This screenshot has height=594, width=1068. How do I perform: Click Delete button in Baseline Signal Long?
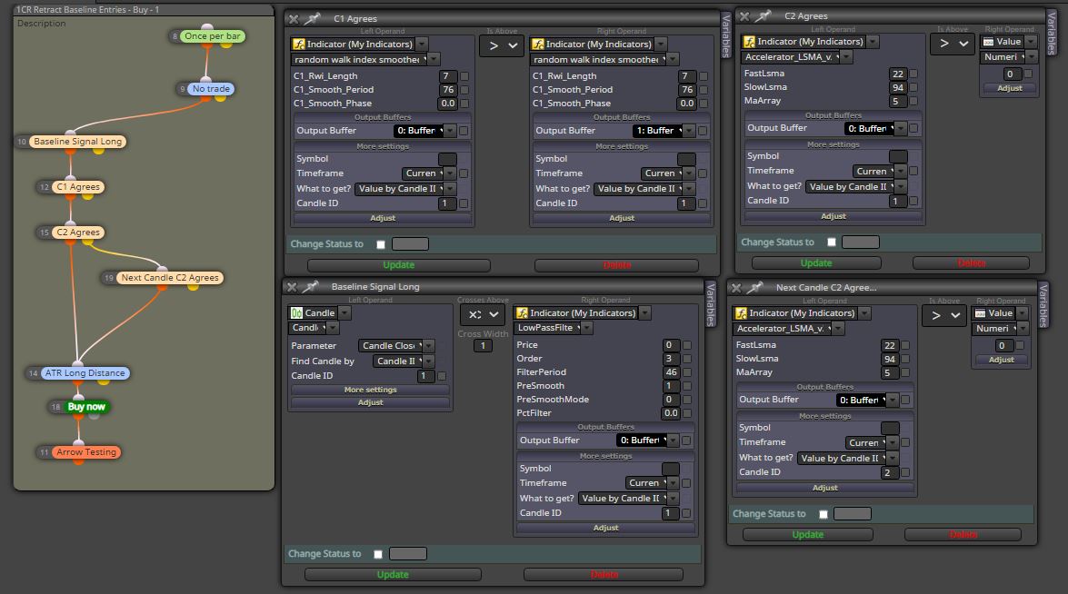click(x=604, y=575)
